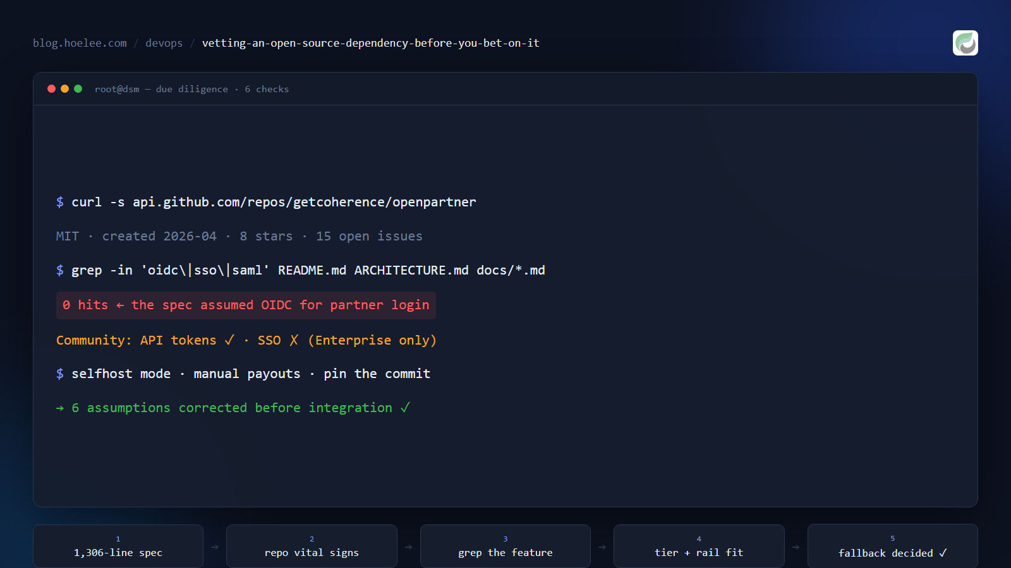Click the arrow between steps 1 and 2

coord(215,547)
